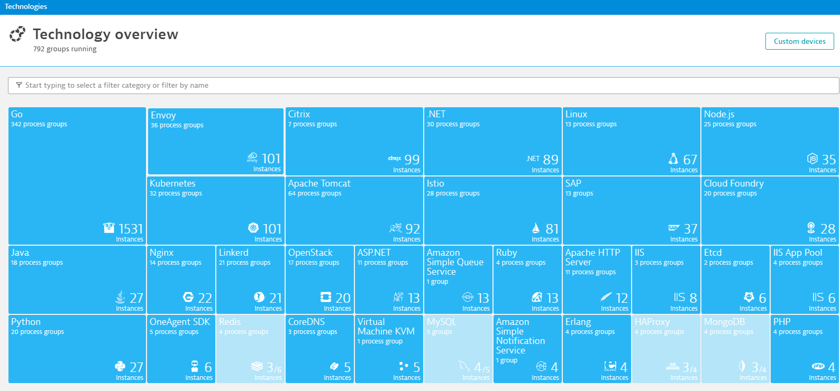Click the '30 process groups' text
The height and width of the screenshot is (391, 840).
click(453, 124)
